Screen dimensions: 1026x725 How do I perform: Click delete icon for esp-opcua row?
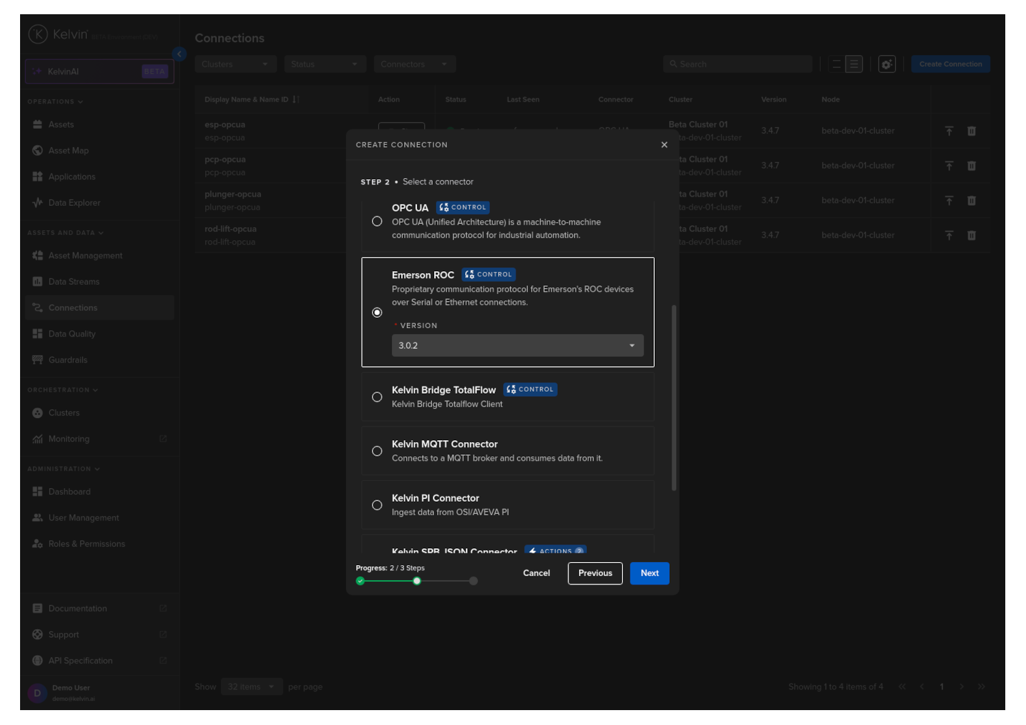(x=971, y=131)
